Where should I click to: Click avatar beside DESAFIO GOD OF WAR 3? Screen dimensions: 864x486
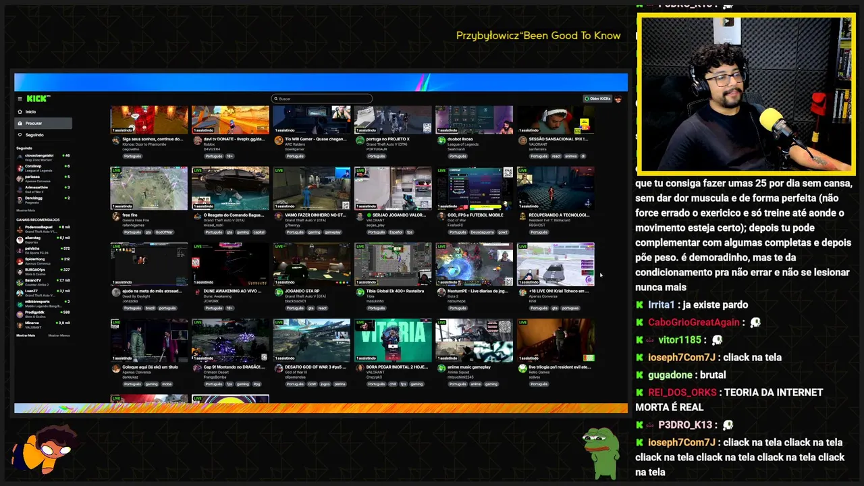pyautogui.click(x=279, y=369)
